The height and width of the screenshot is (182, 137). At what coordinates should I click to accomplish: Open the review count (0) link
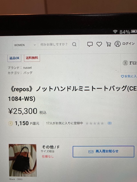(x=110, y=123)
